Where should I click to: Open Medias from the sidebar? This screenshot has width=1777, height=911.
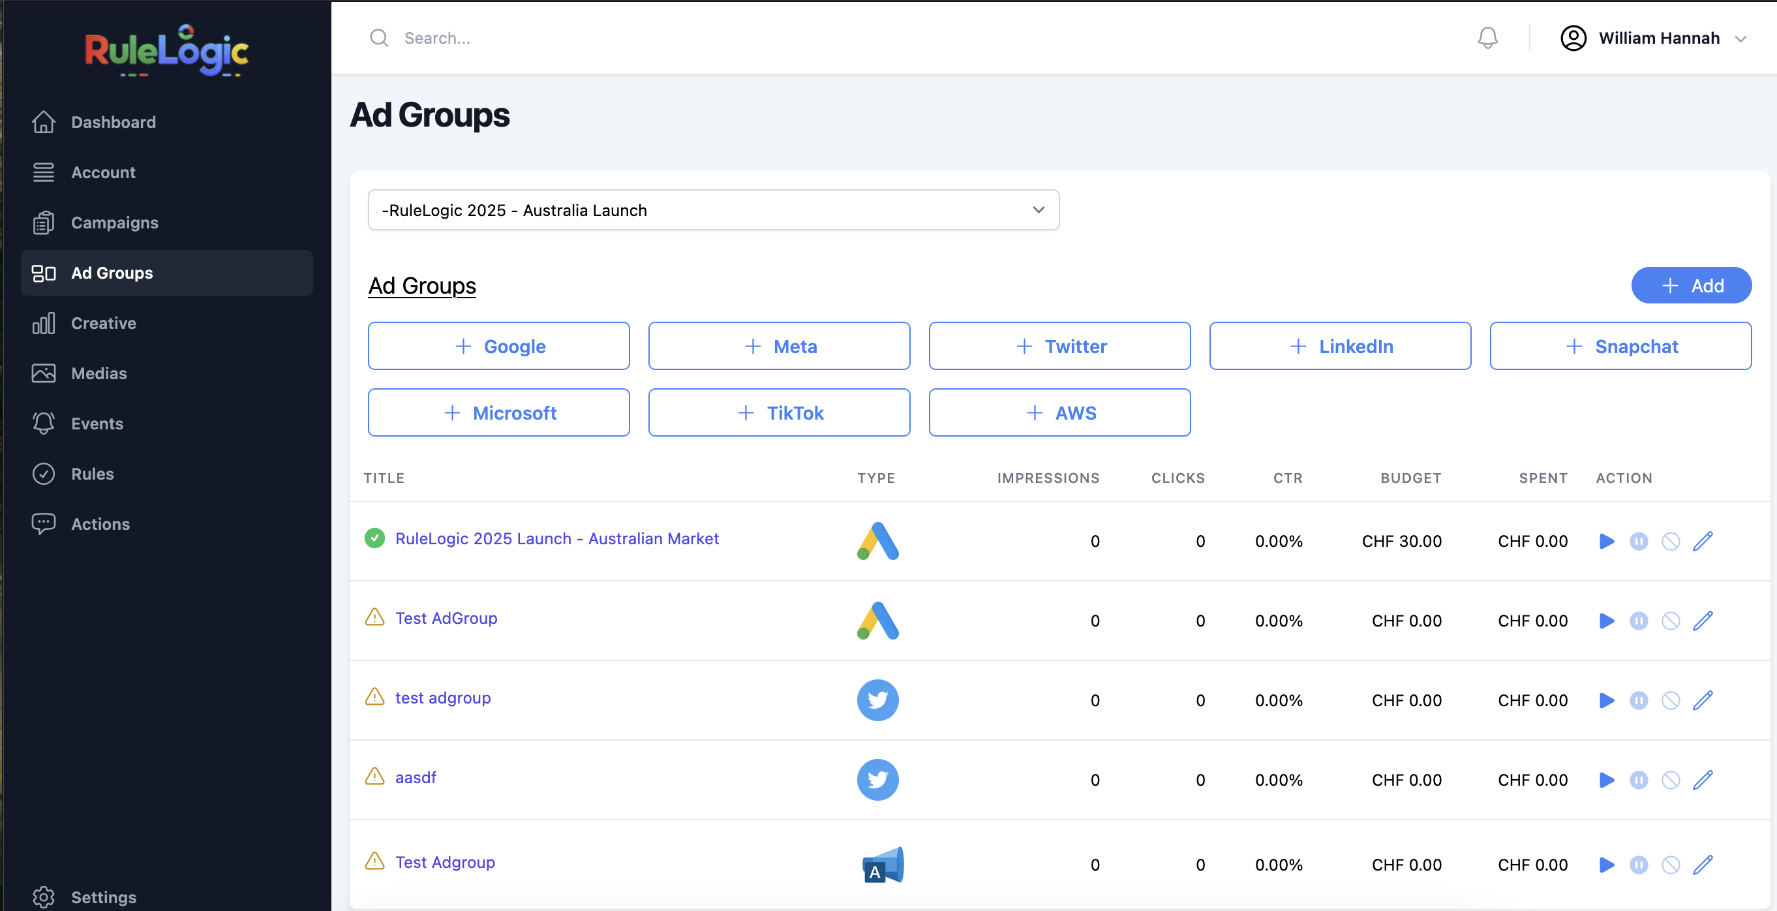[166, 373]
